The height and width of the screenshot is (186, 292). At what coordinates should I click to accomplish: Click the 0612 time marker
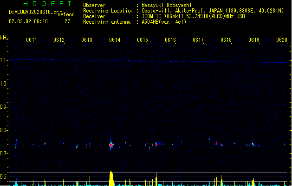coord(59,40)
